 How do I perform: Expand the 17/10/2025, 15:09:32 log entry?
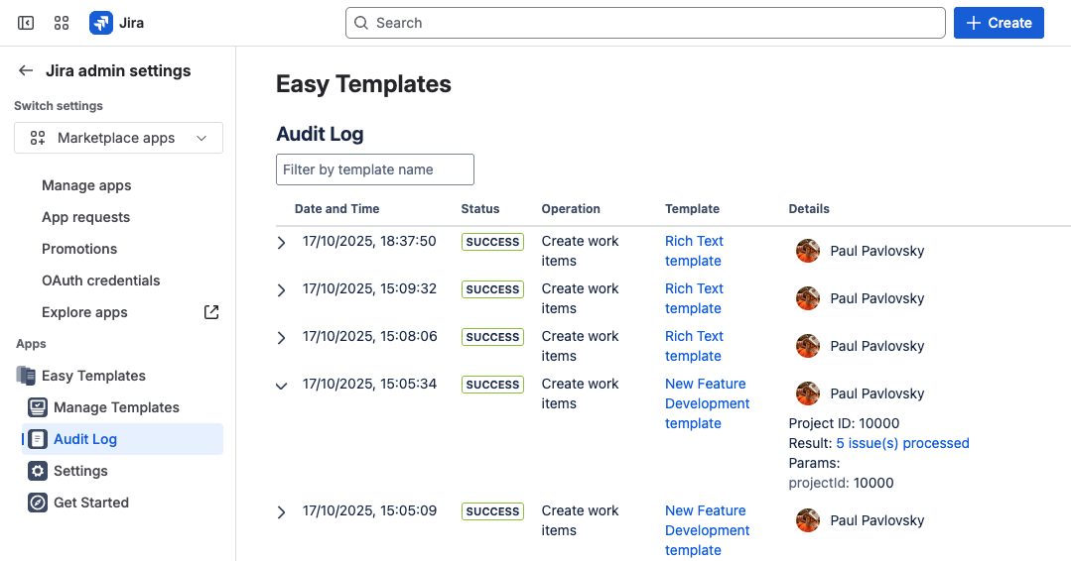[281, 290]
